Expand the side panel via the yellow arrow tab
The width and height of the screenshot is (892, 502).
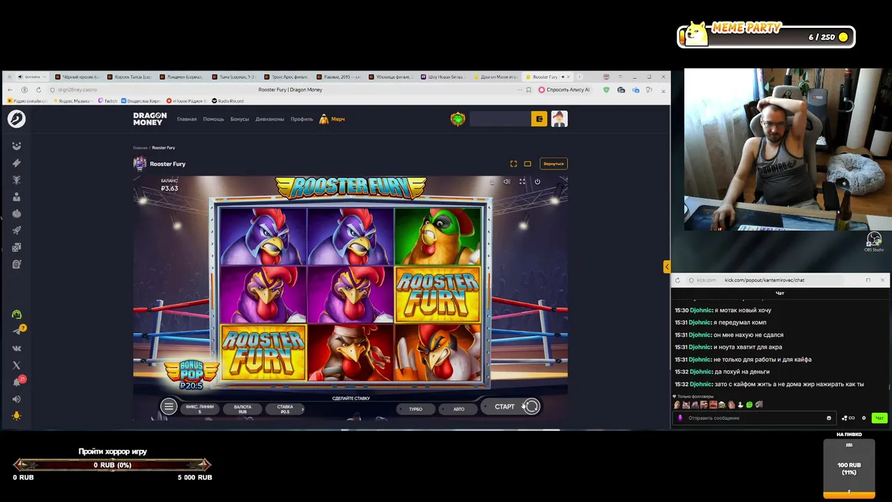[667, 266]
